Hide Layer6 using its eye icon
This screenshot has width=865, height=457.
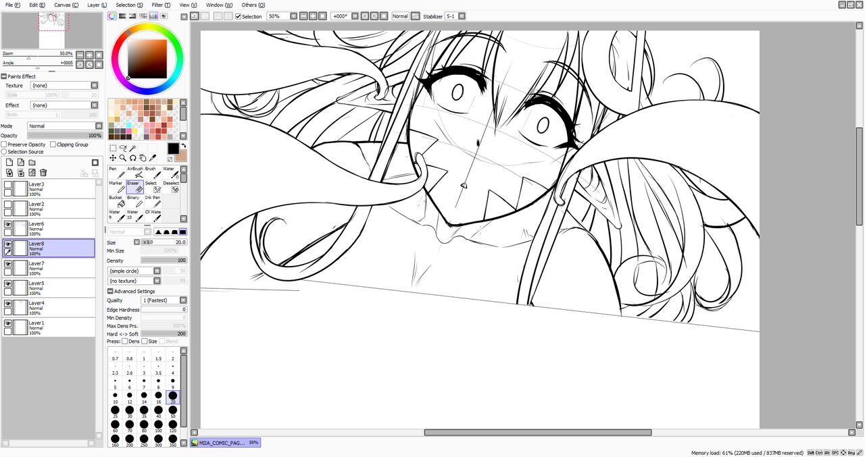point(8,224)
